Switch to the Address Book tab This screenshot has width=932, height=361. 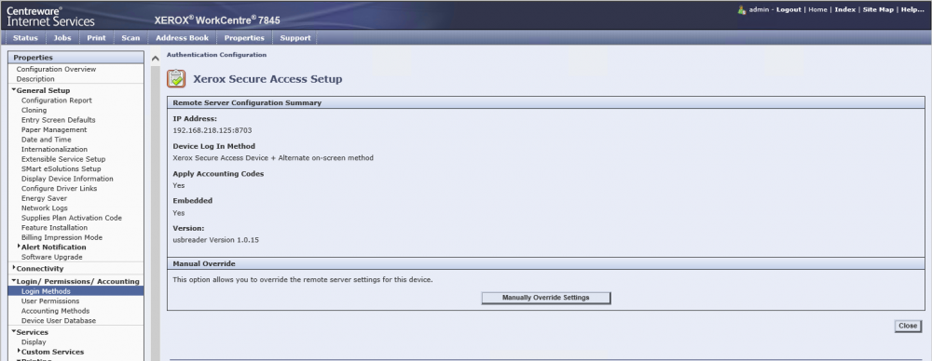click(182, 37)
